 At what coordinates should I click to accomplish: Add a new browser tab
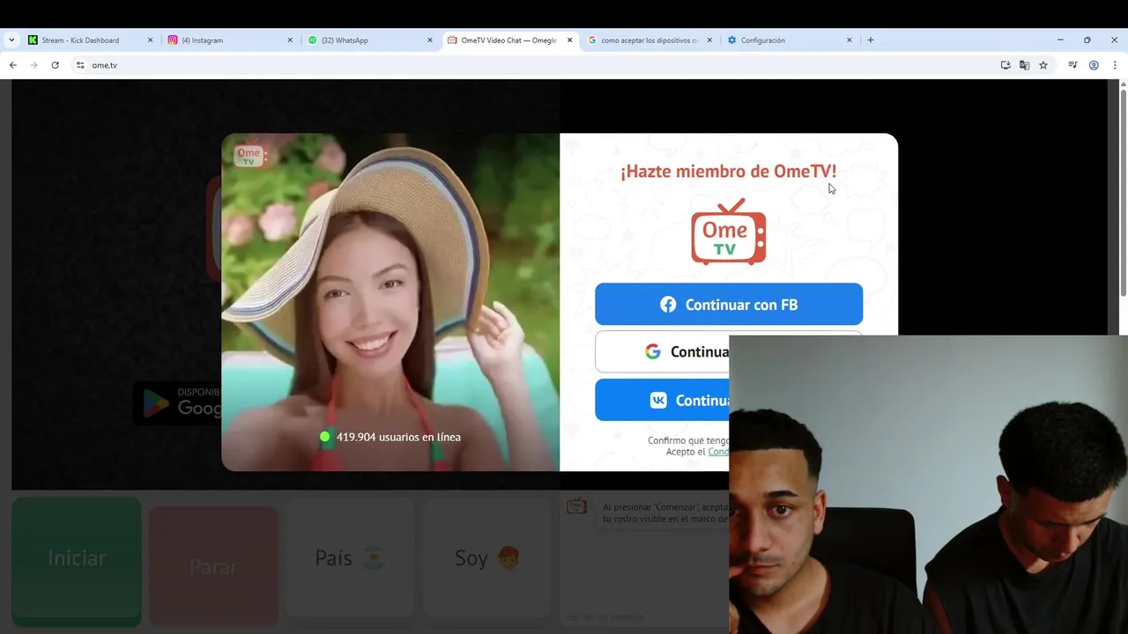tap(871, 40)
